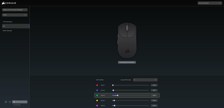Open the DPI section
Image resolution: width=224 pixels, height=108 pixels.
tap(16, 26)
